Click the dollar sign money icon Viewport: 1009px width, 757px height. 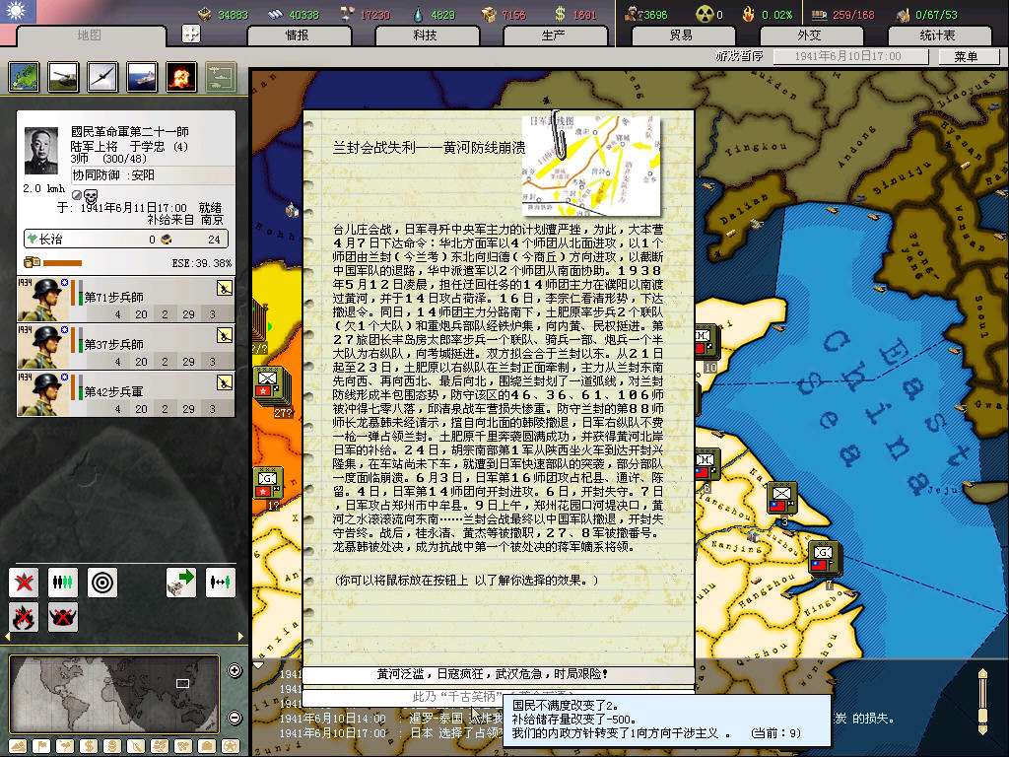click(560, 14)
